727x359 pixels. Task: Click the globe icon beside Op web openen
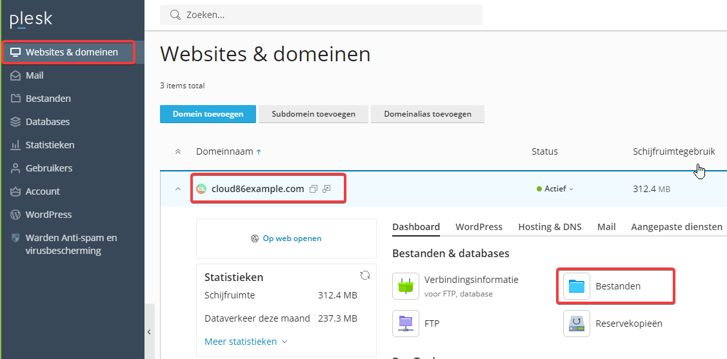(x=255, y=238)
